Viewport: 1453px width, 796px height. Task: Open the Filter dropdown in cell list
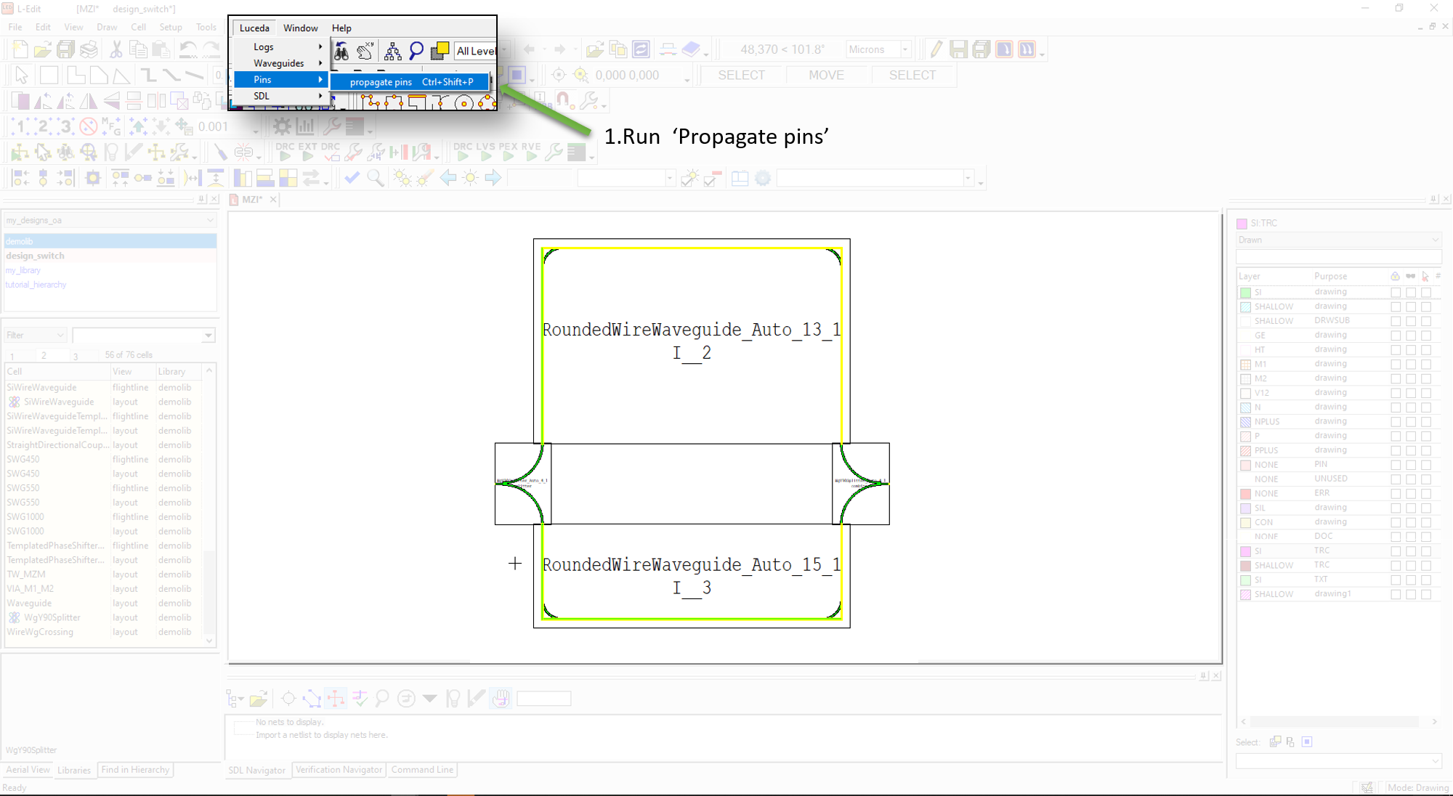pyautogui.click(x=36, y=335)
